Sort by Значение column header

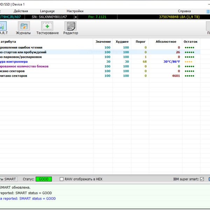[x=103, y=42]
